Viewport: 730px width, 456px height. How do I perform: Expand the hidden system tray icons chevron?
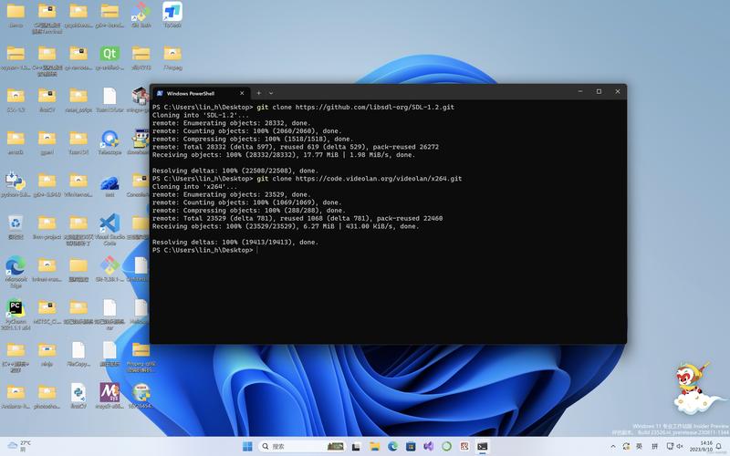pos(612,446)
